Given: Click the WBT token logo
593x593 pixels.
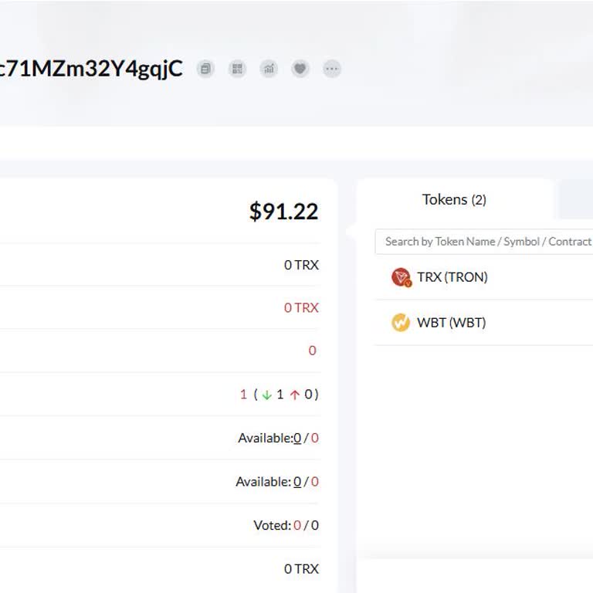Looking at the screenshot, I should 401,323.
